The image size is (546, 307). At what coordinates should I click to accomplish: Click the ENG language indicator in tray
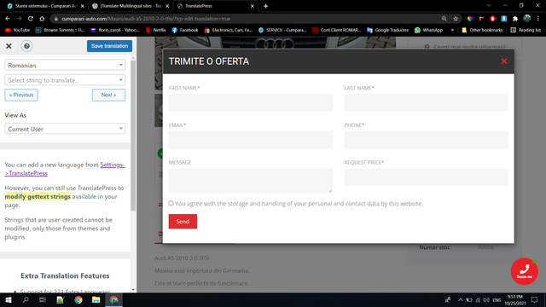click(497, 300)
